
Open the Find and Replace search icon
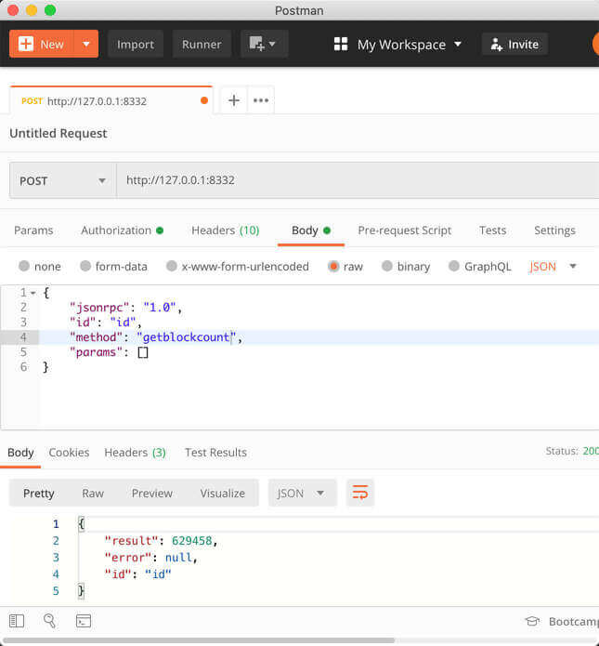pos(49,621)
